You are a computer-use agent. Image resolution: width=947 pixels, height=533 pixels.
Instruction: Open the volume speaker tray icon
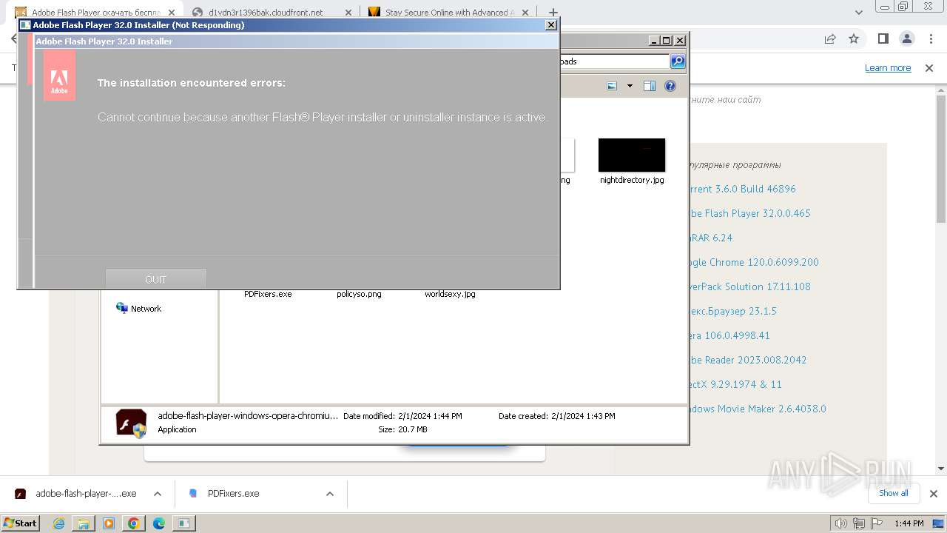841,523
